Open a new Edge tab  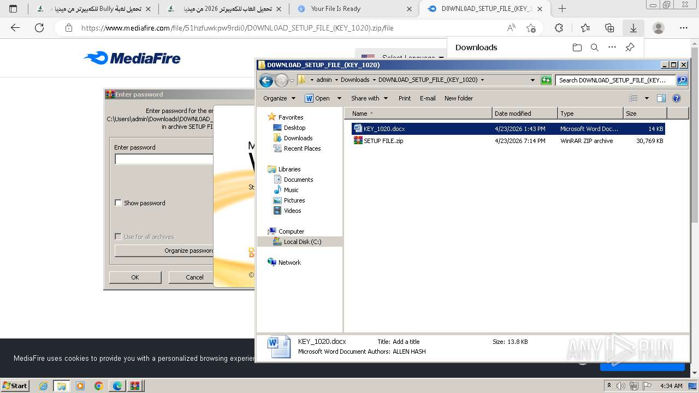click(x=562, y=9)
